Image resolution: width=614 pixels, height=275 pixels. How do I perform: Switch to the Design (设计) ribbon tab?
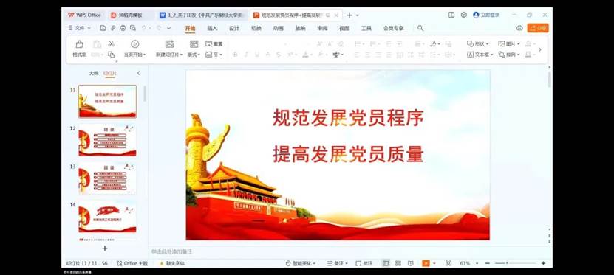click(234, 28)
